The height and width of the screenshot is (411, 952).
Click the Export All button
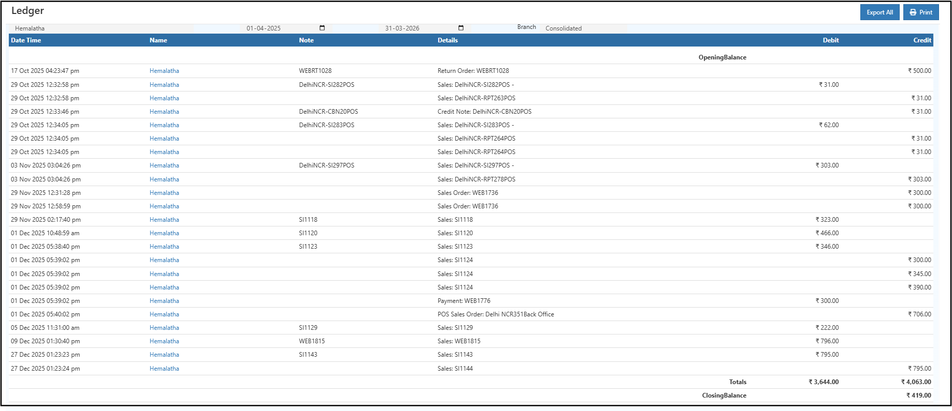[879, 12]
